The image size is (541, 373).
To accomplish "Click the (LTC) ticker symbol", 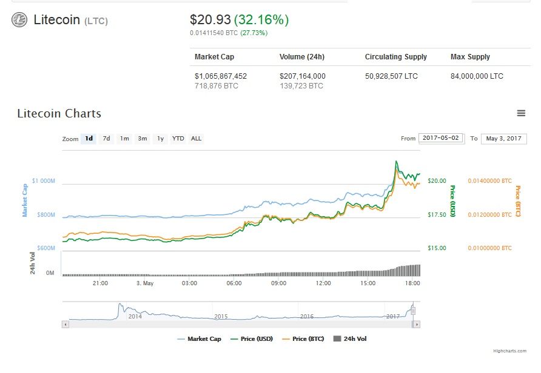I will coord(96,21).
